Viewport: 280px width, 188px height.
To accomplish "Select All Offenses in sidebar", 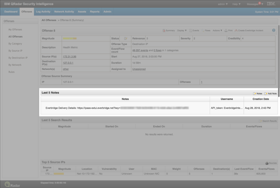I will click(16, 37).
